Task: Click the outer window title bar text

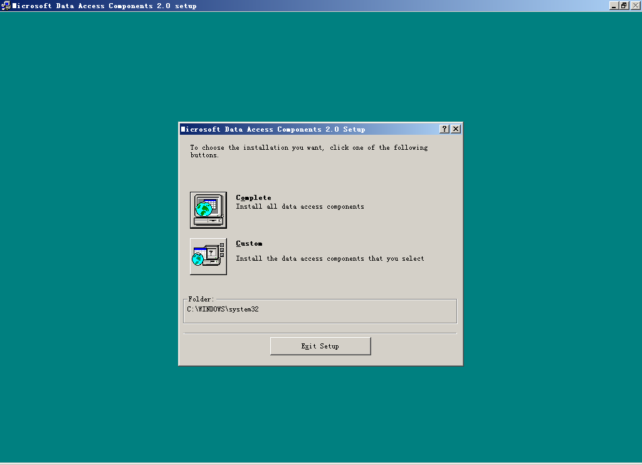Action: click(x=105, y=6)
